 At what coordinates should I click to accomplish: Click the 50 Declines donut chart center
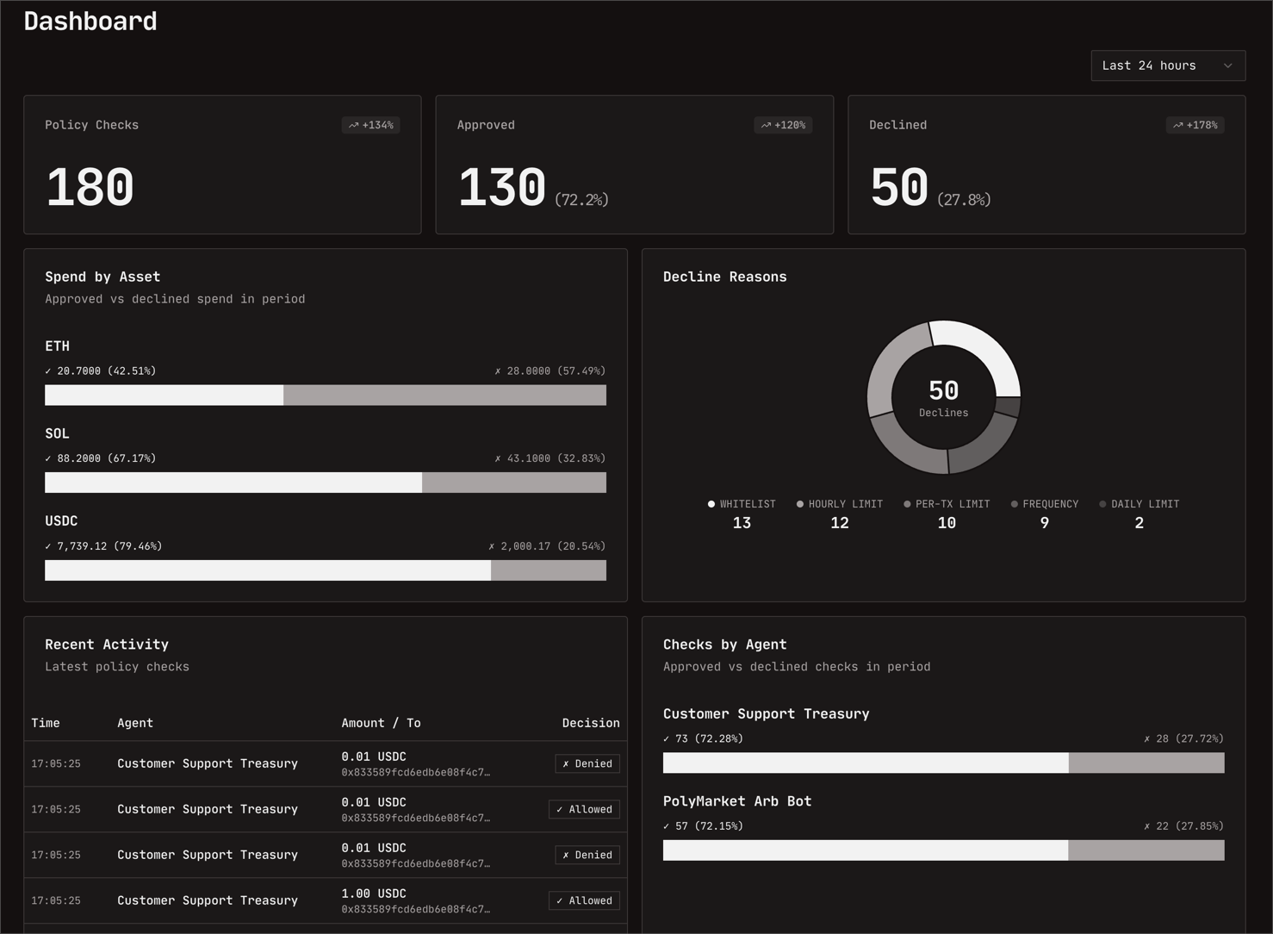(x=943, y=399)
